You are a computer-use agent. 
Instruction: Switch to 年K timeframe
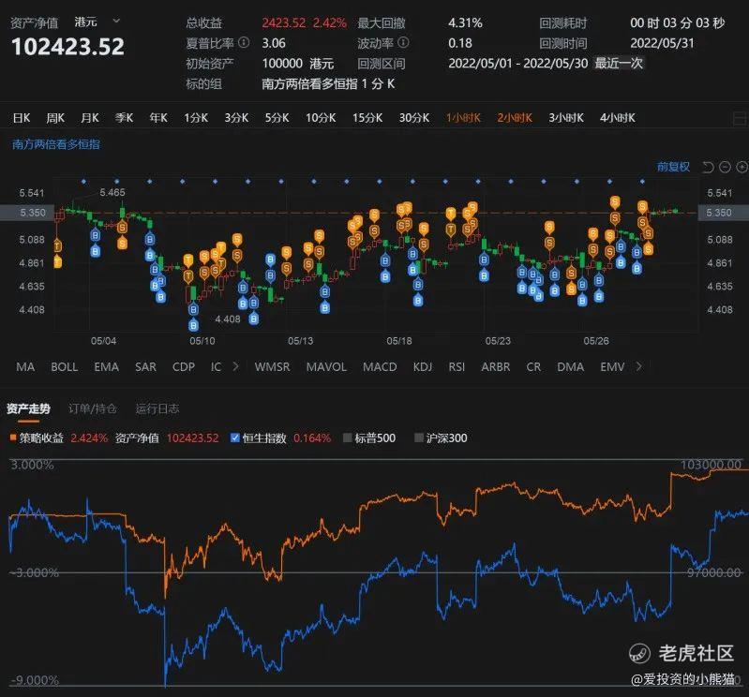[x=158, y=117]
